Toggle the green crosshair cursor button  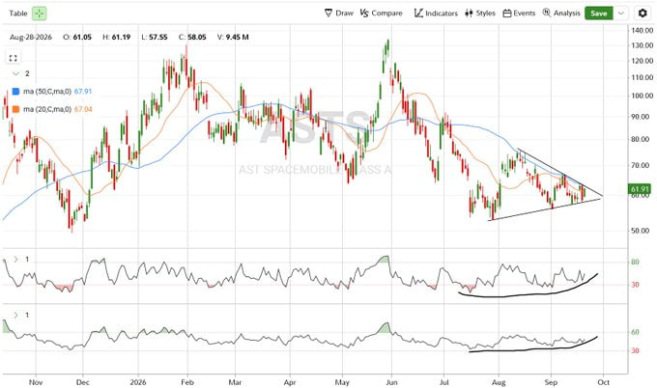pyautogui.click(x=39, y=14)
